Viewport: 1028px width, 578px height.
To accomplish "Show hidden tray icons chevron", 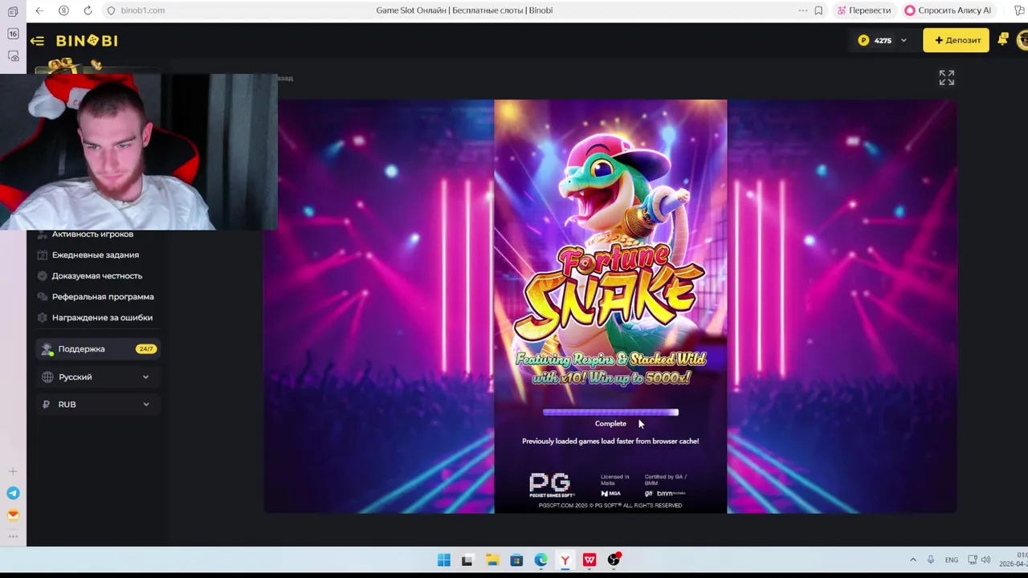I will [912, 560].
